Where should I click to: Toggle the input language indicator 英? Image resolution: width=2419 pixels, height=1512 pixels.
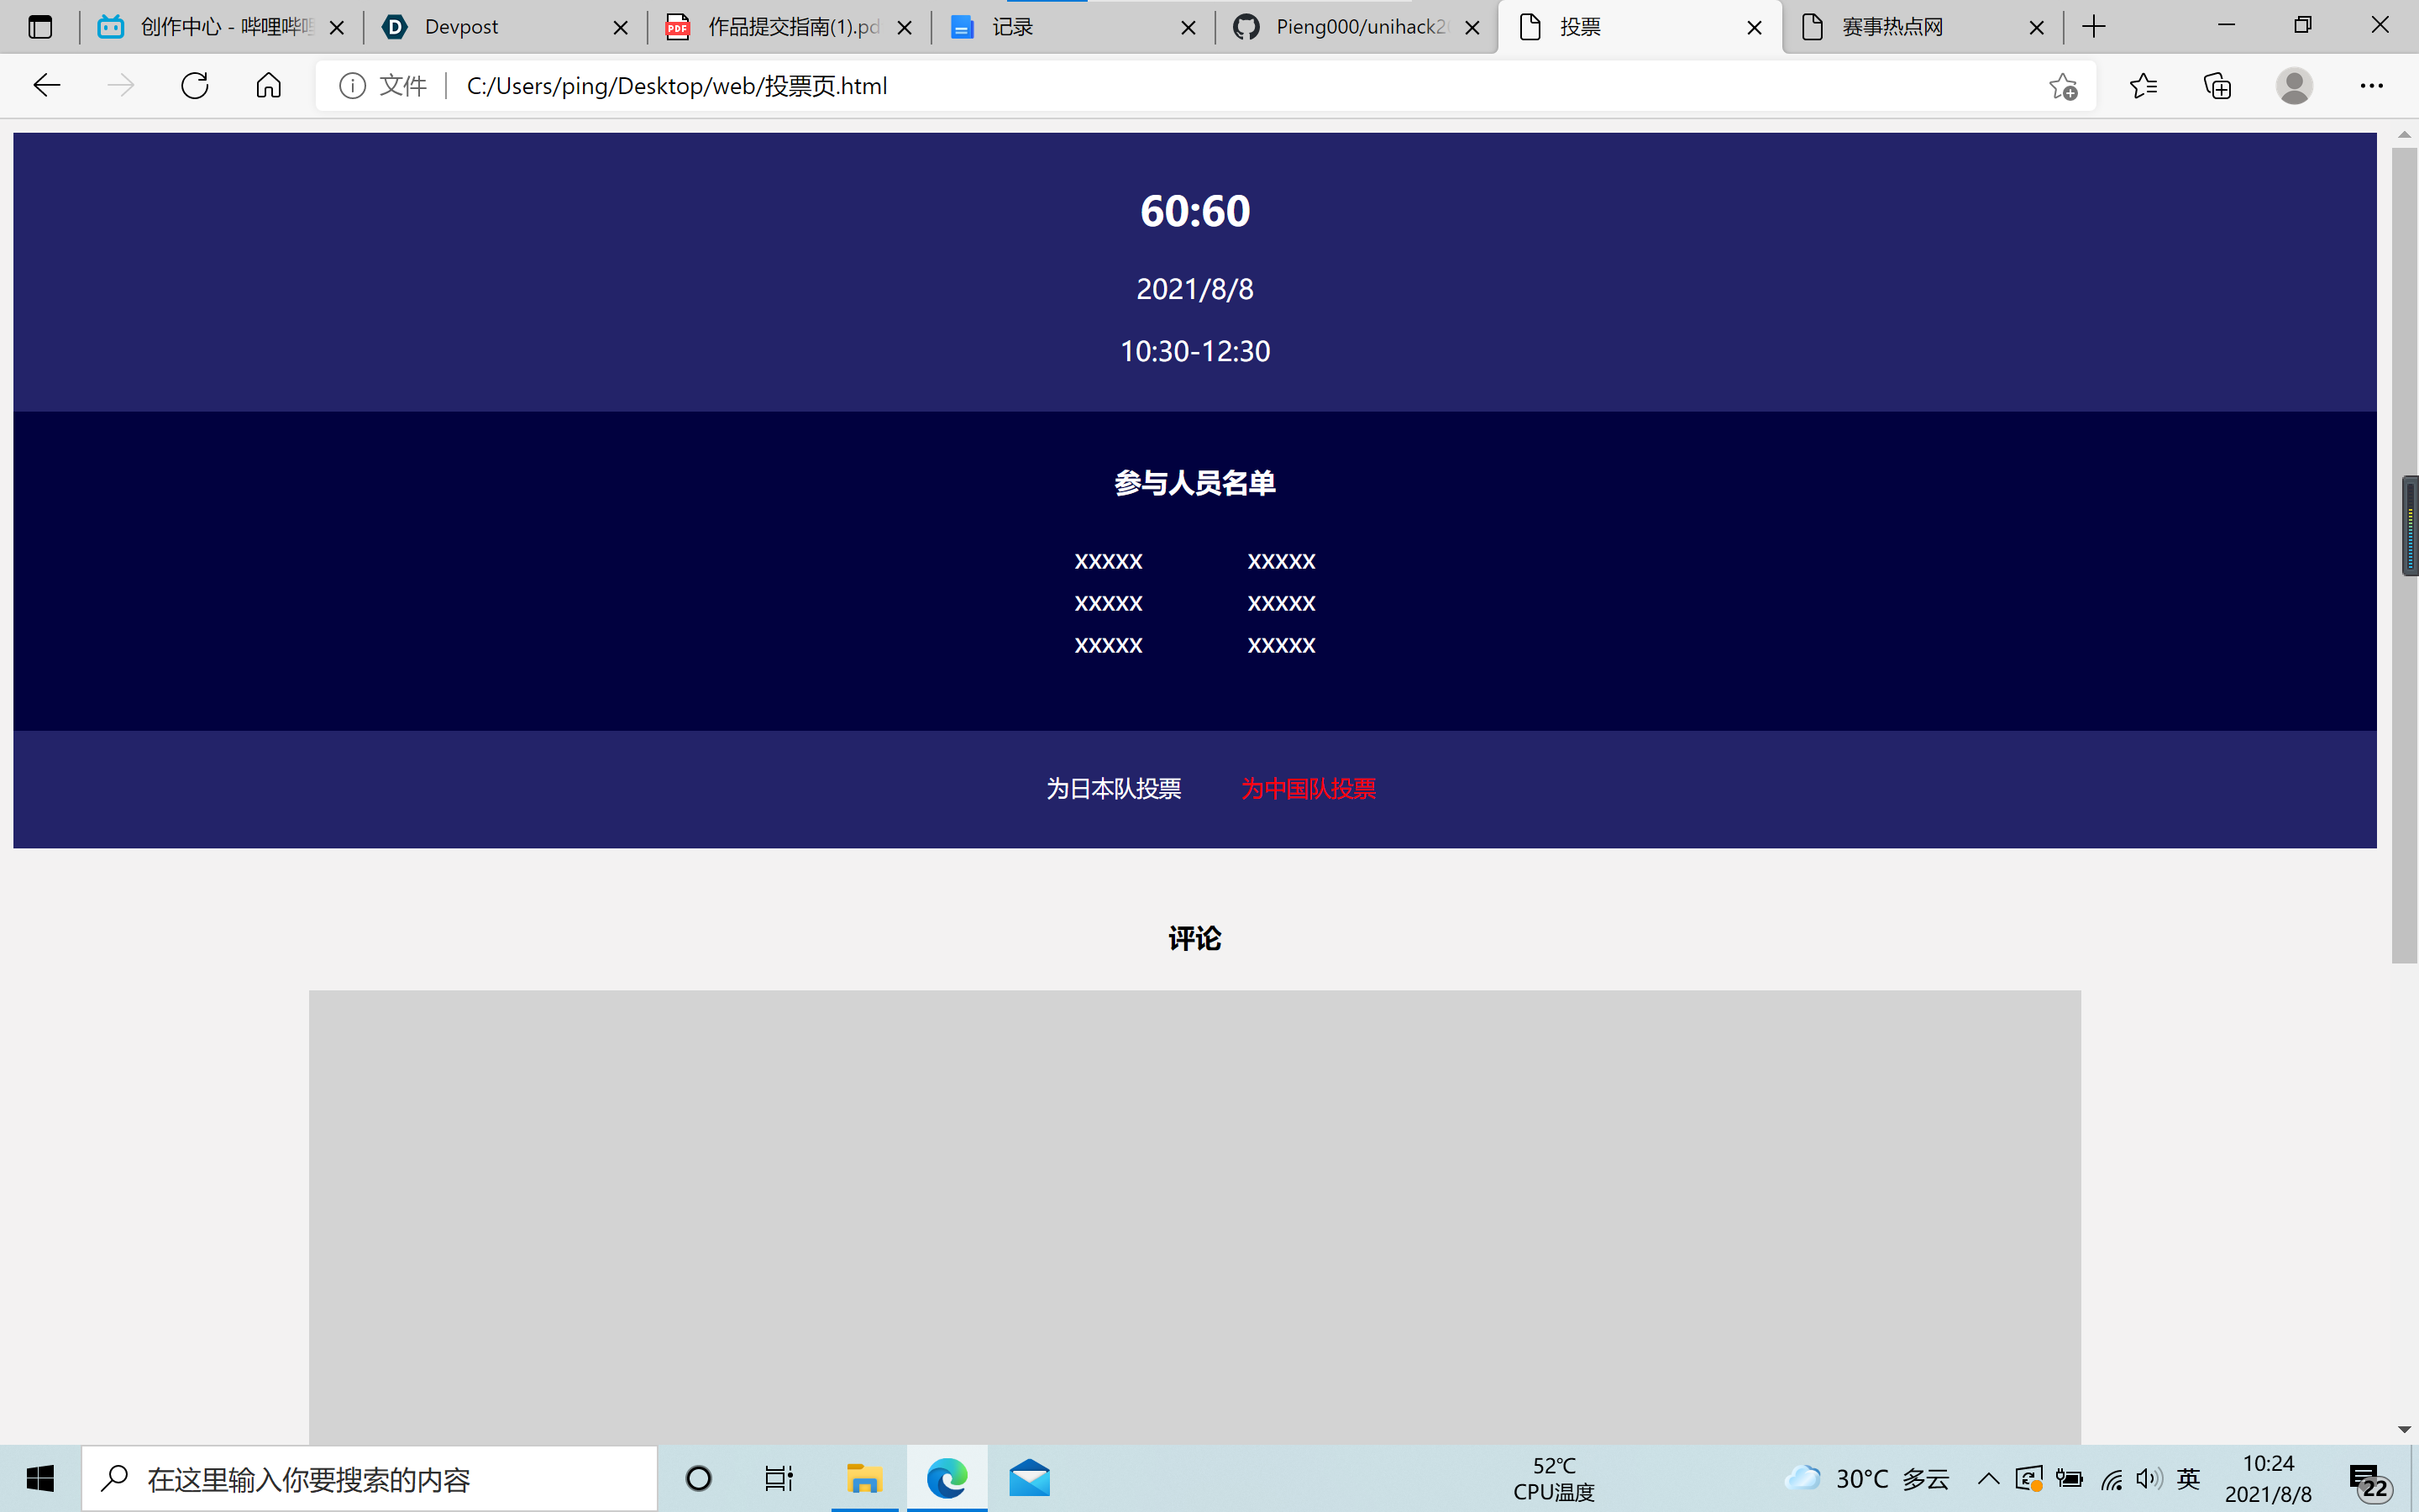pos(2188,1478)
